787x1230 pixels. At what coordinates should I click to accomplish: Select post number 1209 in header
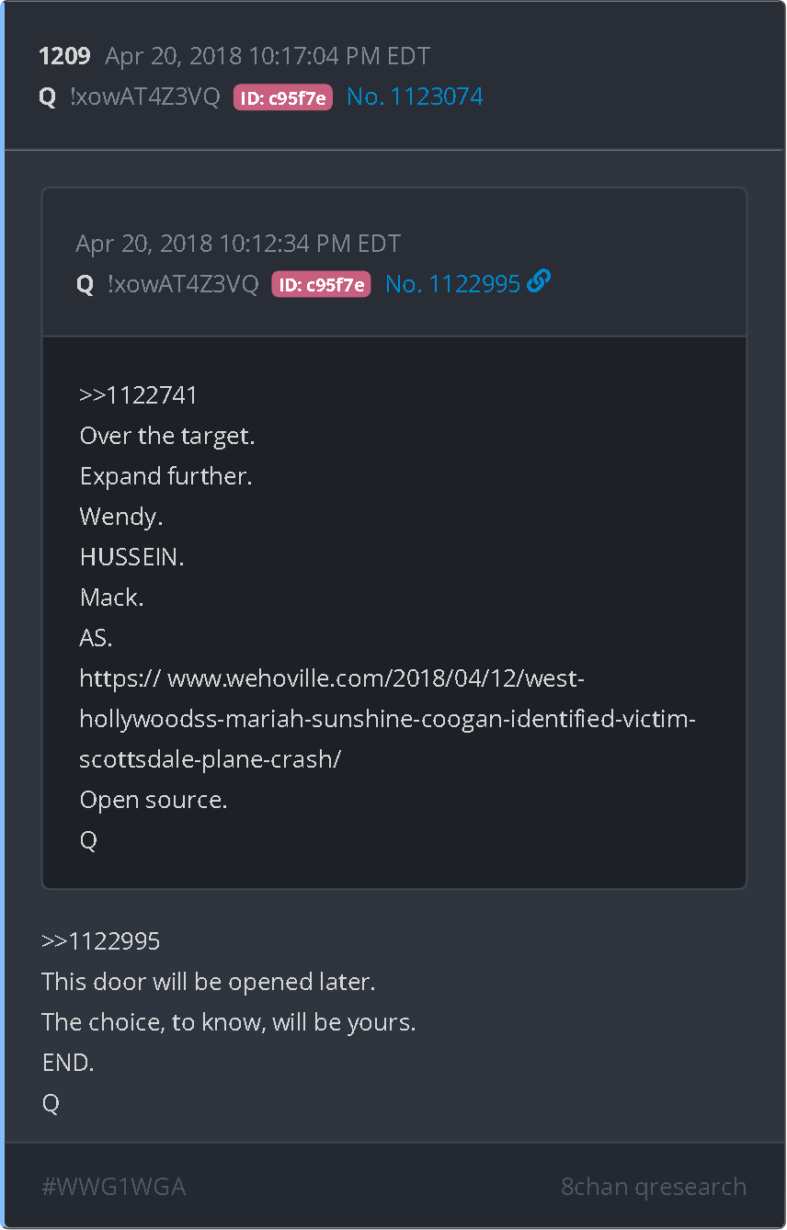click(64, 56)
